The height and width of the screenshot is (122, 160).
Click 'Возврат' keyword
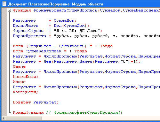22,102
